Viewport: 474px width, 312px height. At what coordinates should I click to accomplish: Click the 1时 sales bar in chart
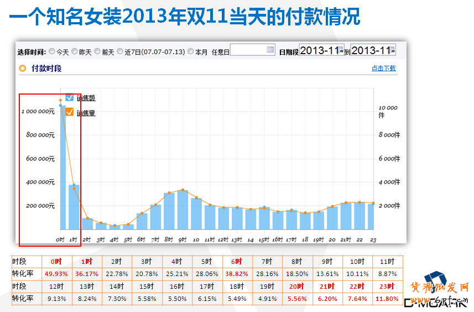(x=74, y=207)
